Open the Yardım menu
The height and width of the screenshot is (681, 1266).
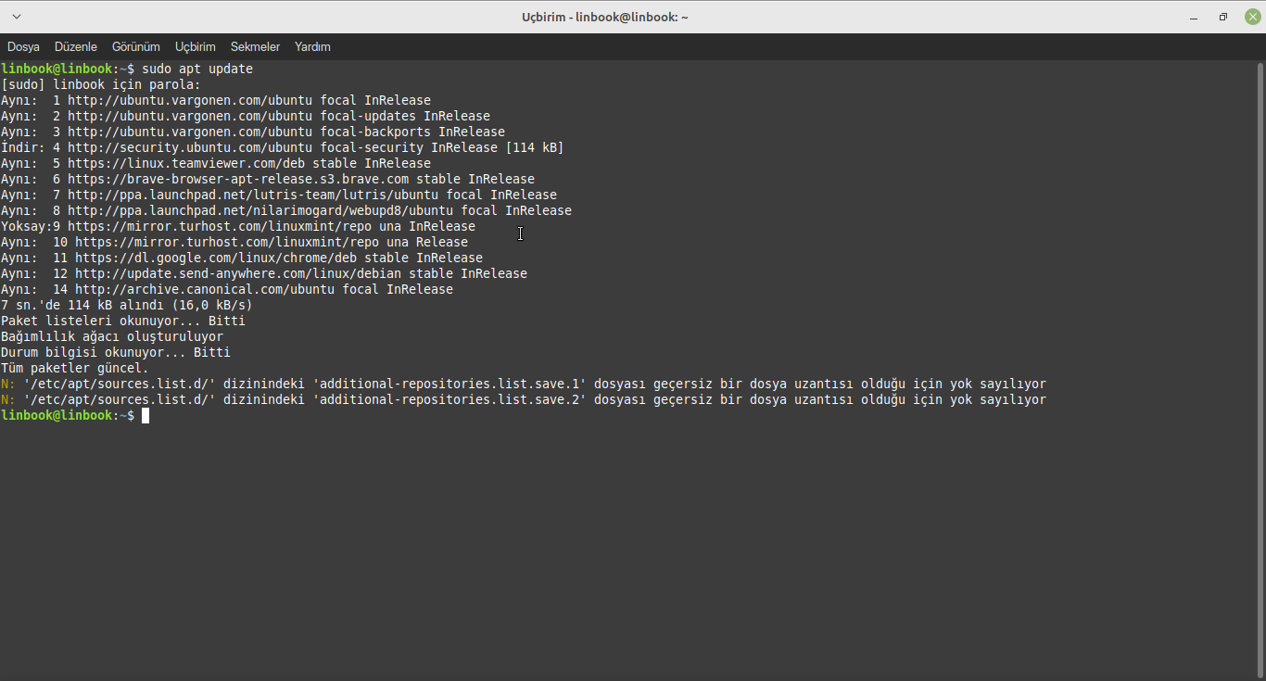(312, 46)
